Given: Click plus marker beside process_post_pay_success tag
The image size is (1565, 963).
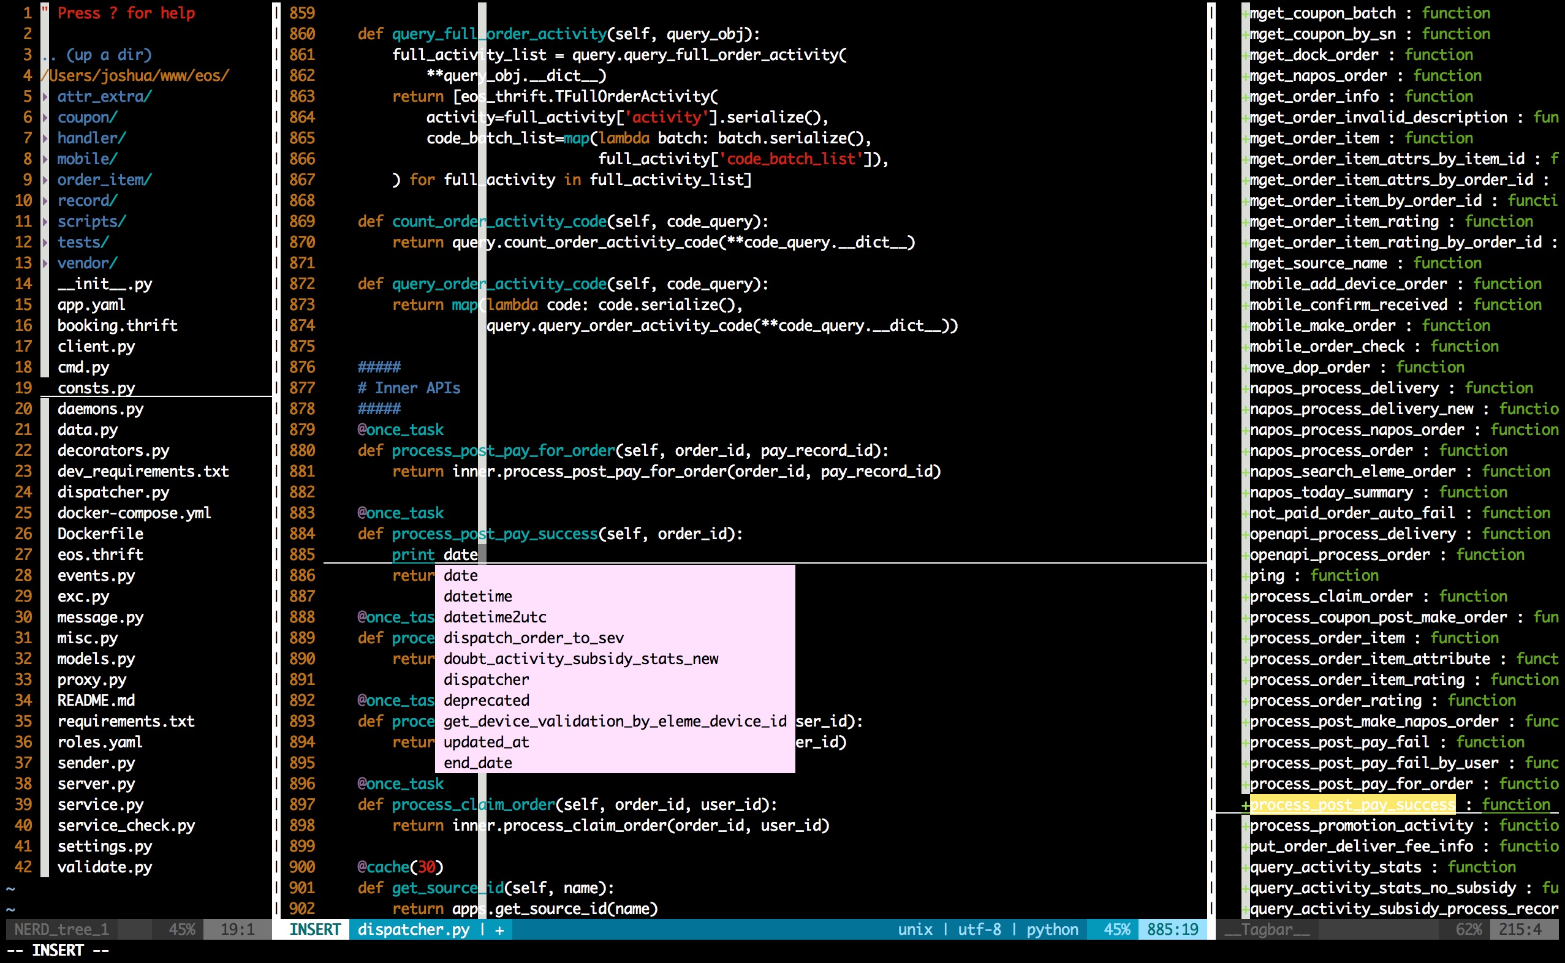Looking at the screenshot, I should tap(1245, 805).
